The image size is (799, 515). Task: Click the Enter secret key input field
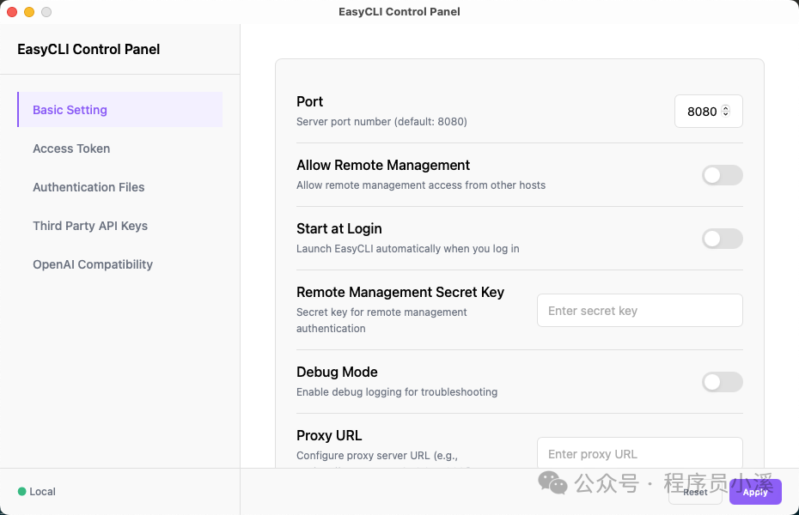click(x=639, y=311)
